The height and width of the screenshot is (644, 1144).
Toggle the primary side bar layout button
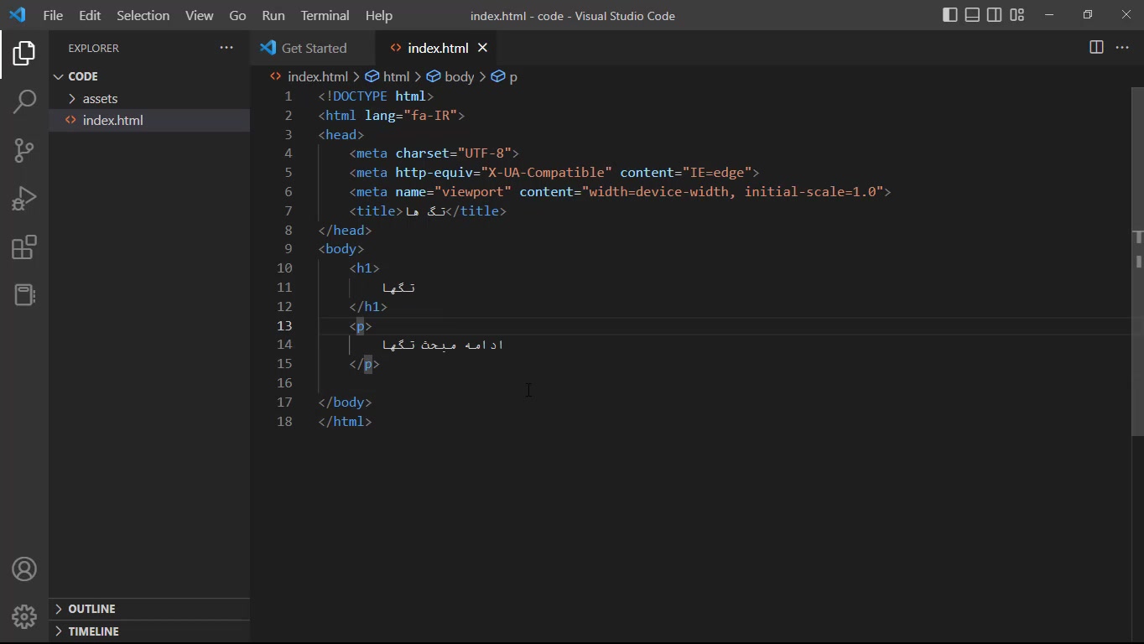coord(950,15)
